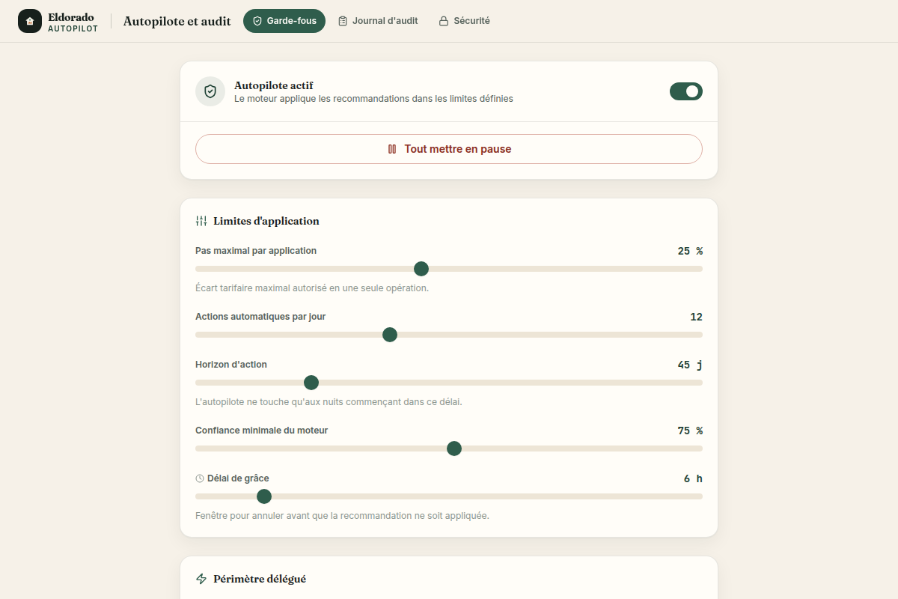Switch to the Journal d'audit tab
898x599 pixels.
pyautogui.click(x=378, y=21)
